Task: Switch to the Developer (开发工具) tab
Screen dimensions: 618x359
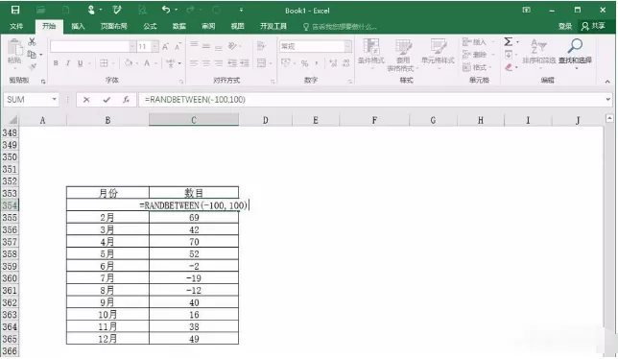Action: click(x=273, y=27)
